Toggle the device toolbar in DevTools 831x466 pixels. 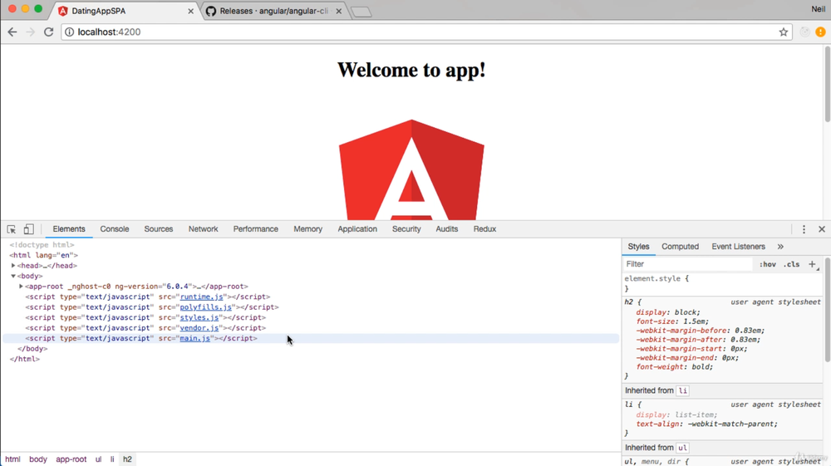[28, 229]
